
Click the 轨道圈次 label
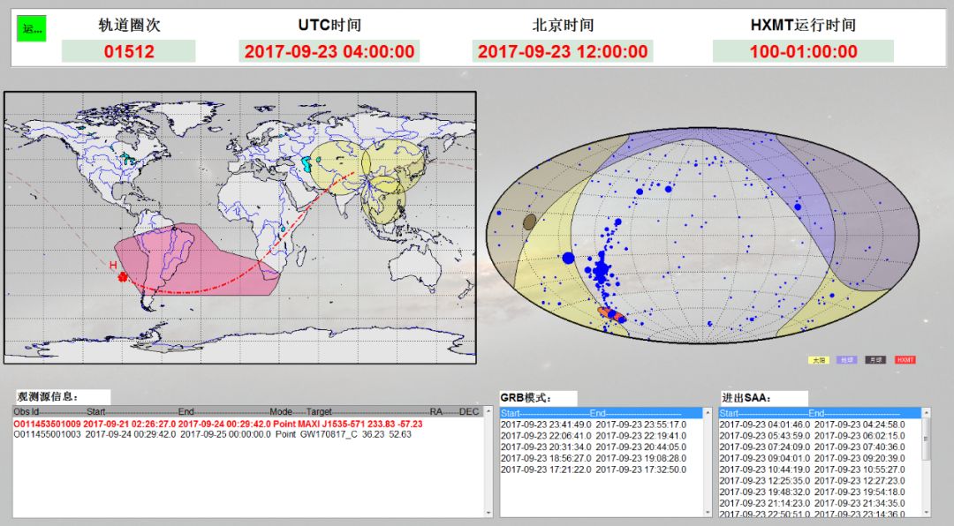pos(129,25)
